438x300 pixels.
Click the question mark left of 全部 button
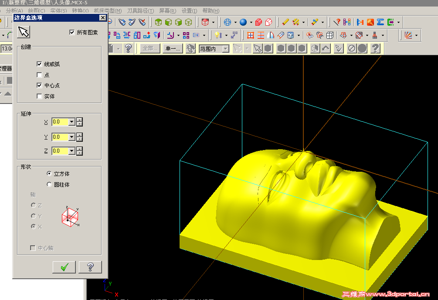tap(128, 48)
